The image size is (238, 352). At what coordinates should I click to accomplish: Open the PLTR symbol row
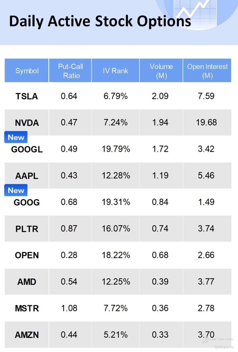pyautogui.click(x=27, y=229)
